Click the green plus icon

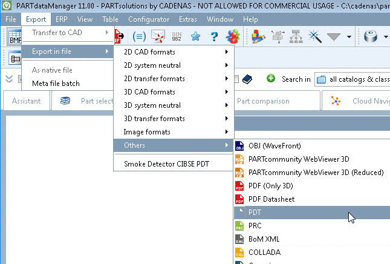click(x=271, y=79)
